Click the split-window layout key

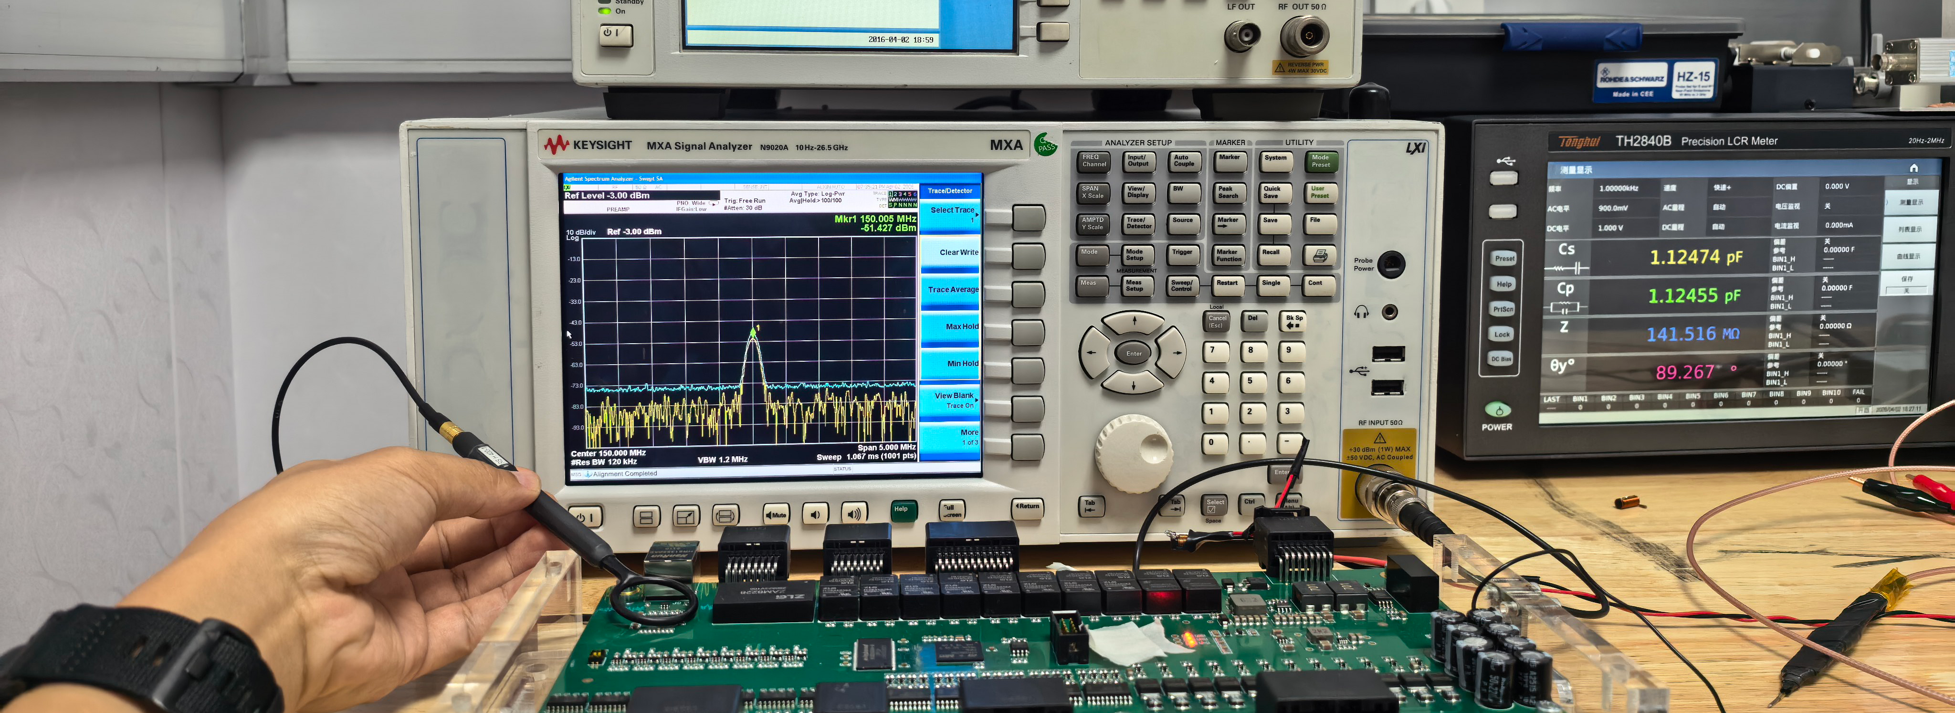646,516
